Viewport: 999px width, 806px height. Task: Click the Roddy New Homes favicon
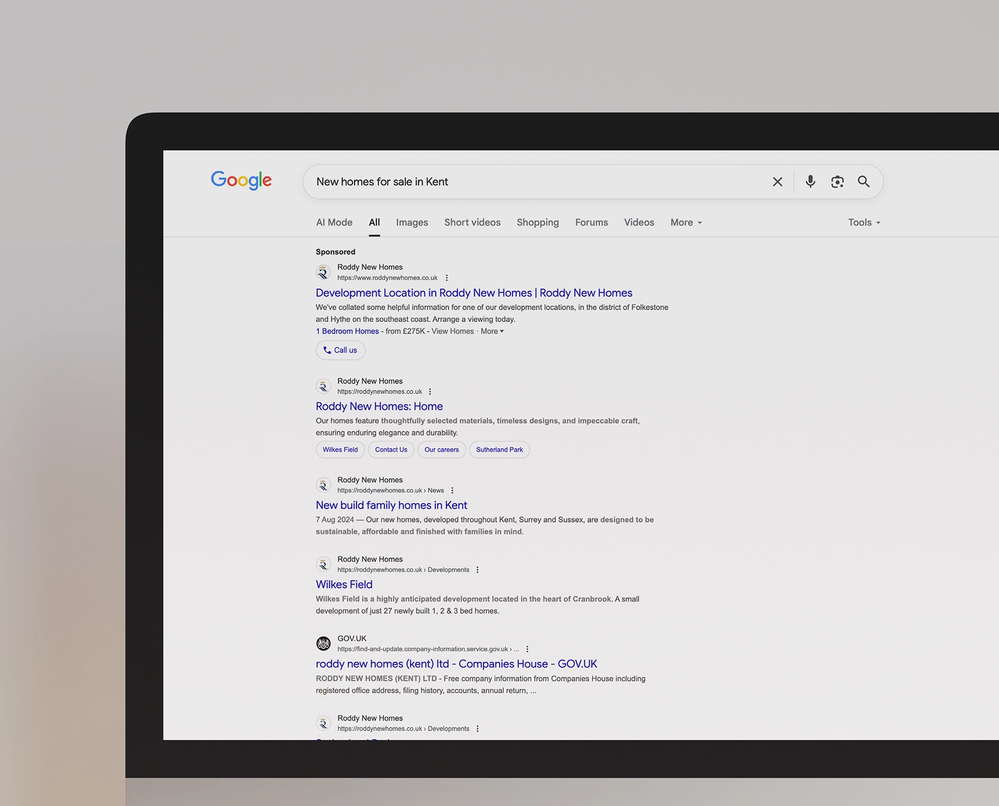(x=323, y=271)
